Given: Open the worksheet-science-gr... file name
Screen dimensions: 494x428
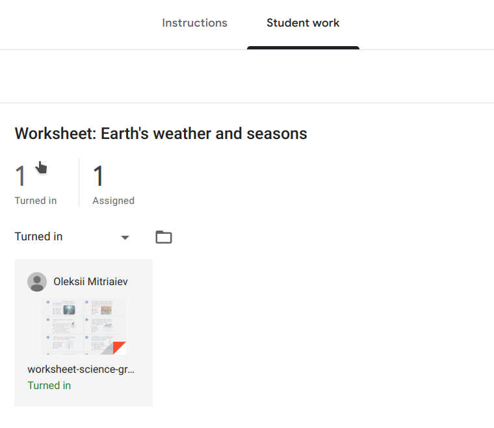Looking at the screenshot, I should 81,369.
